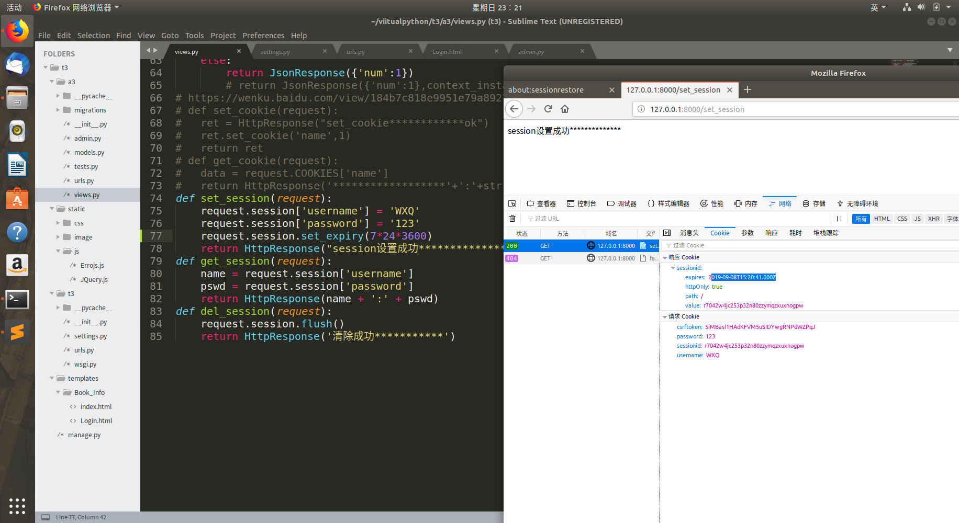Go to Firefox home page
This screenshot has height=523, width=959.
click(565, 109)
